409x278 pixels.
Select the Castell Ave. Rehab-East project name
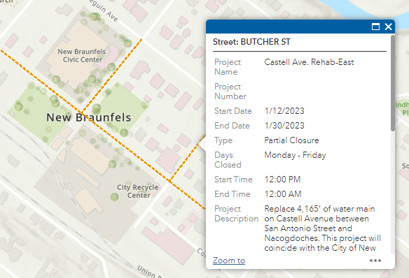coord(309,62)
